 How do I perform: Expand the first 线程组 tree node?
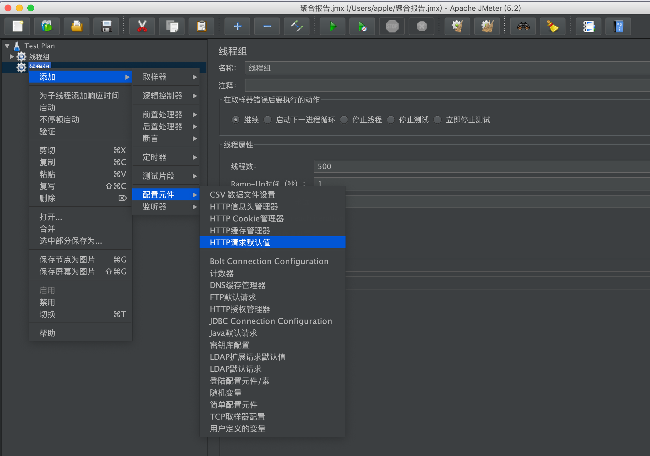coord(12,57)
